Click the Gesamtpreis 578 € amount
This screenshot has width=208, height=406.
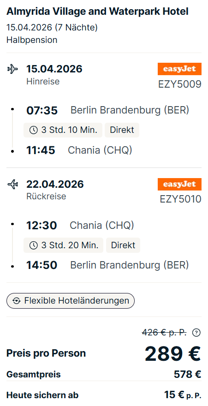pos(188,375)
